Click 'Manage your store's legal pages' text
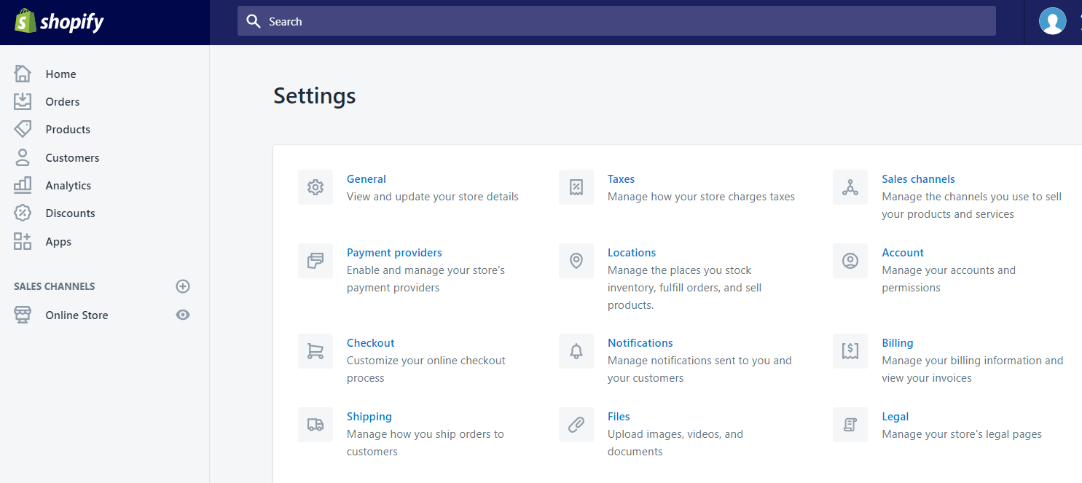The width and height of the screenshot is (1082, 483). point(962,433)
